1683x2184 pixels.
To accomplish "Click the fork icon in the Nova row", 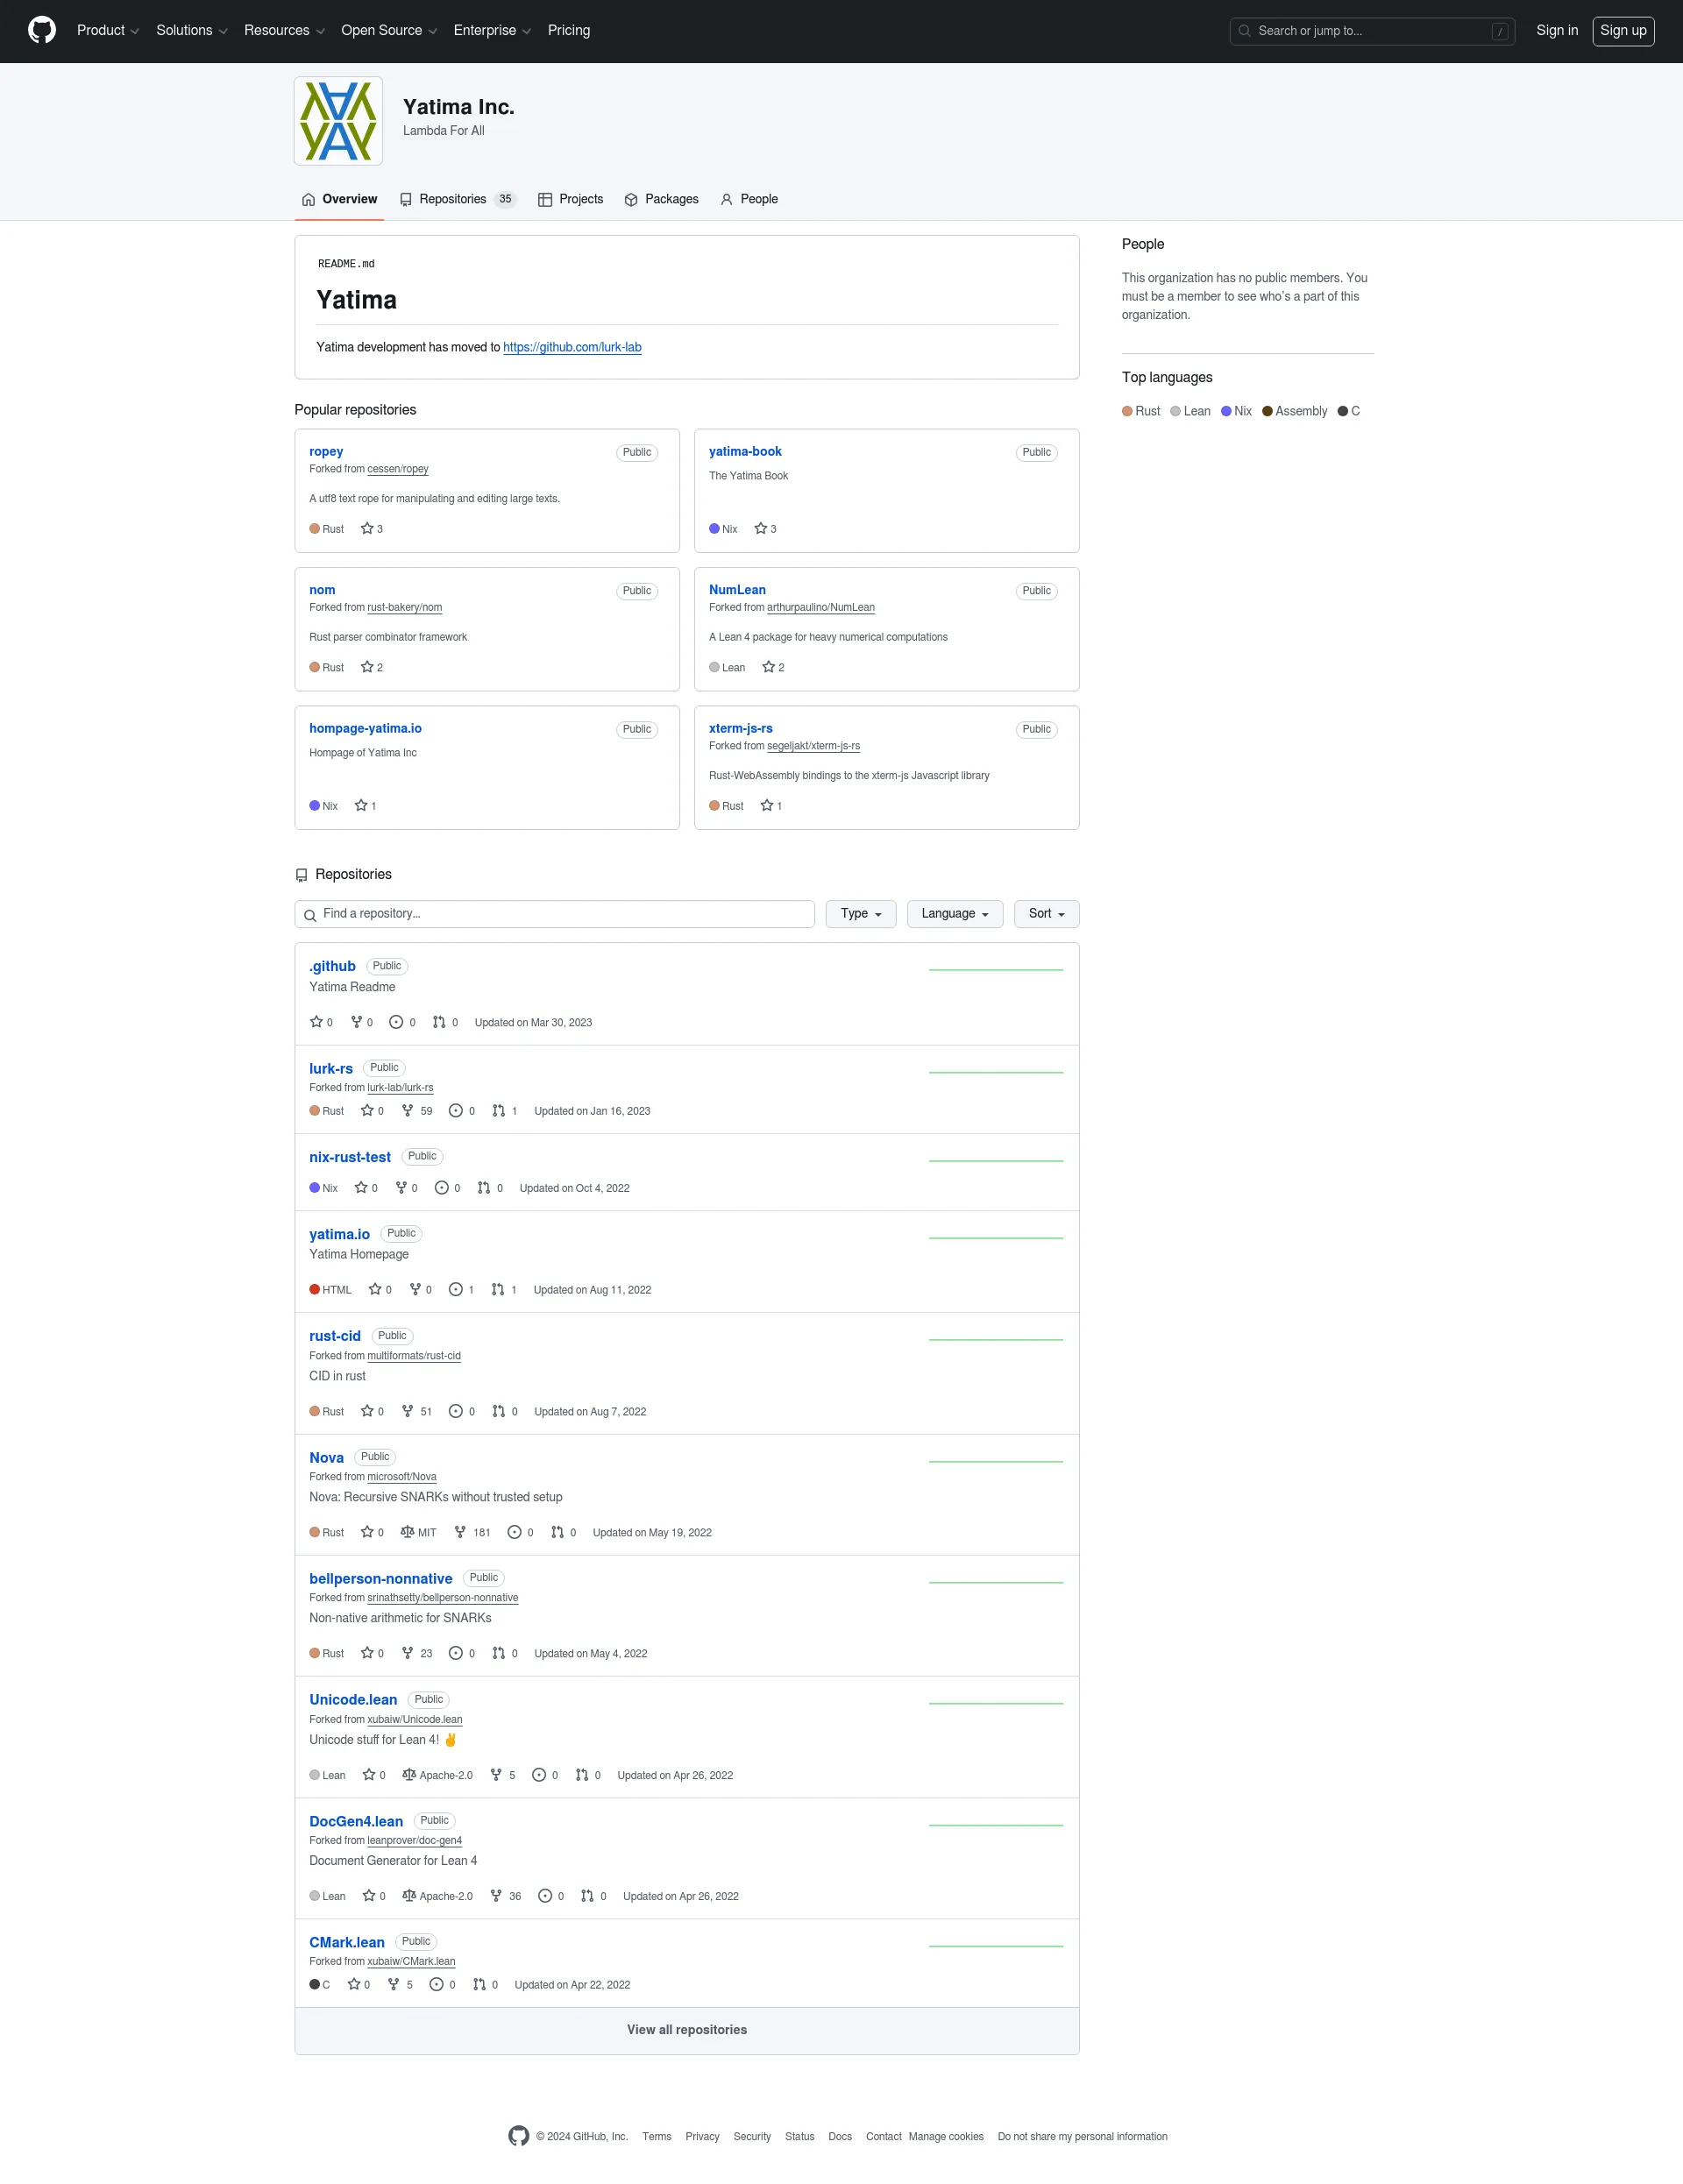I will pos(460,1532).
